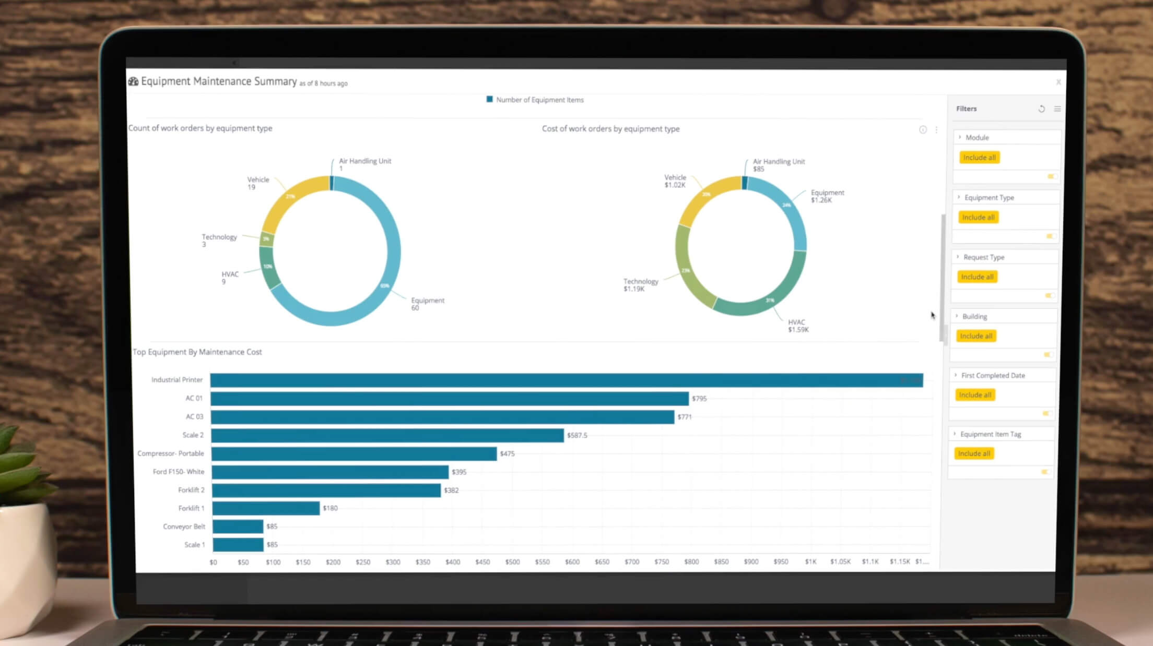
Task: Click the hamburger icon beside Filters reset
Action: click(x=1058, y=109)
